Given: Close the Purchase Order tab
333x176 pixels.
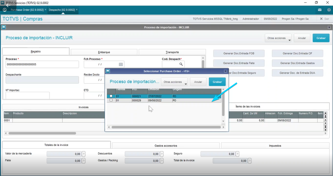Looking at the screenshot, I should [x=45, y=10].
